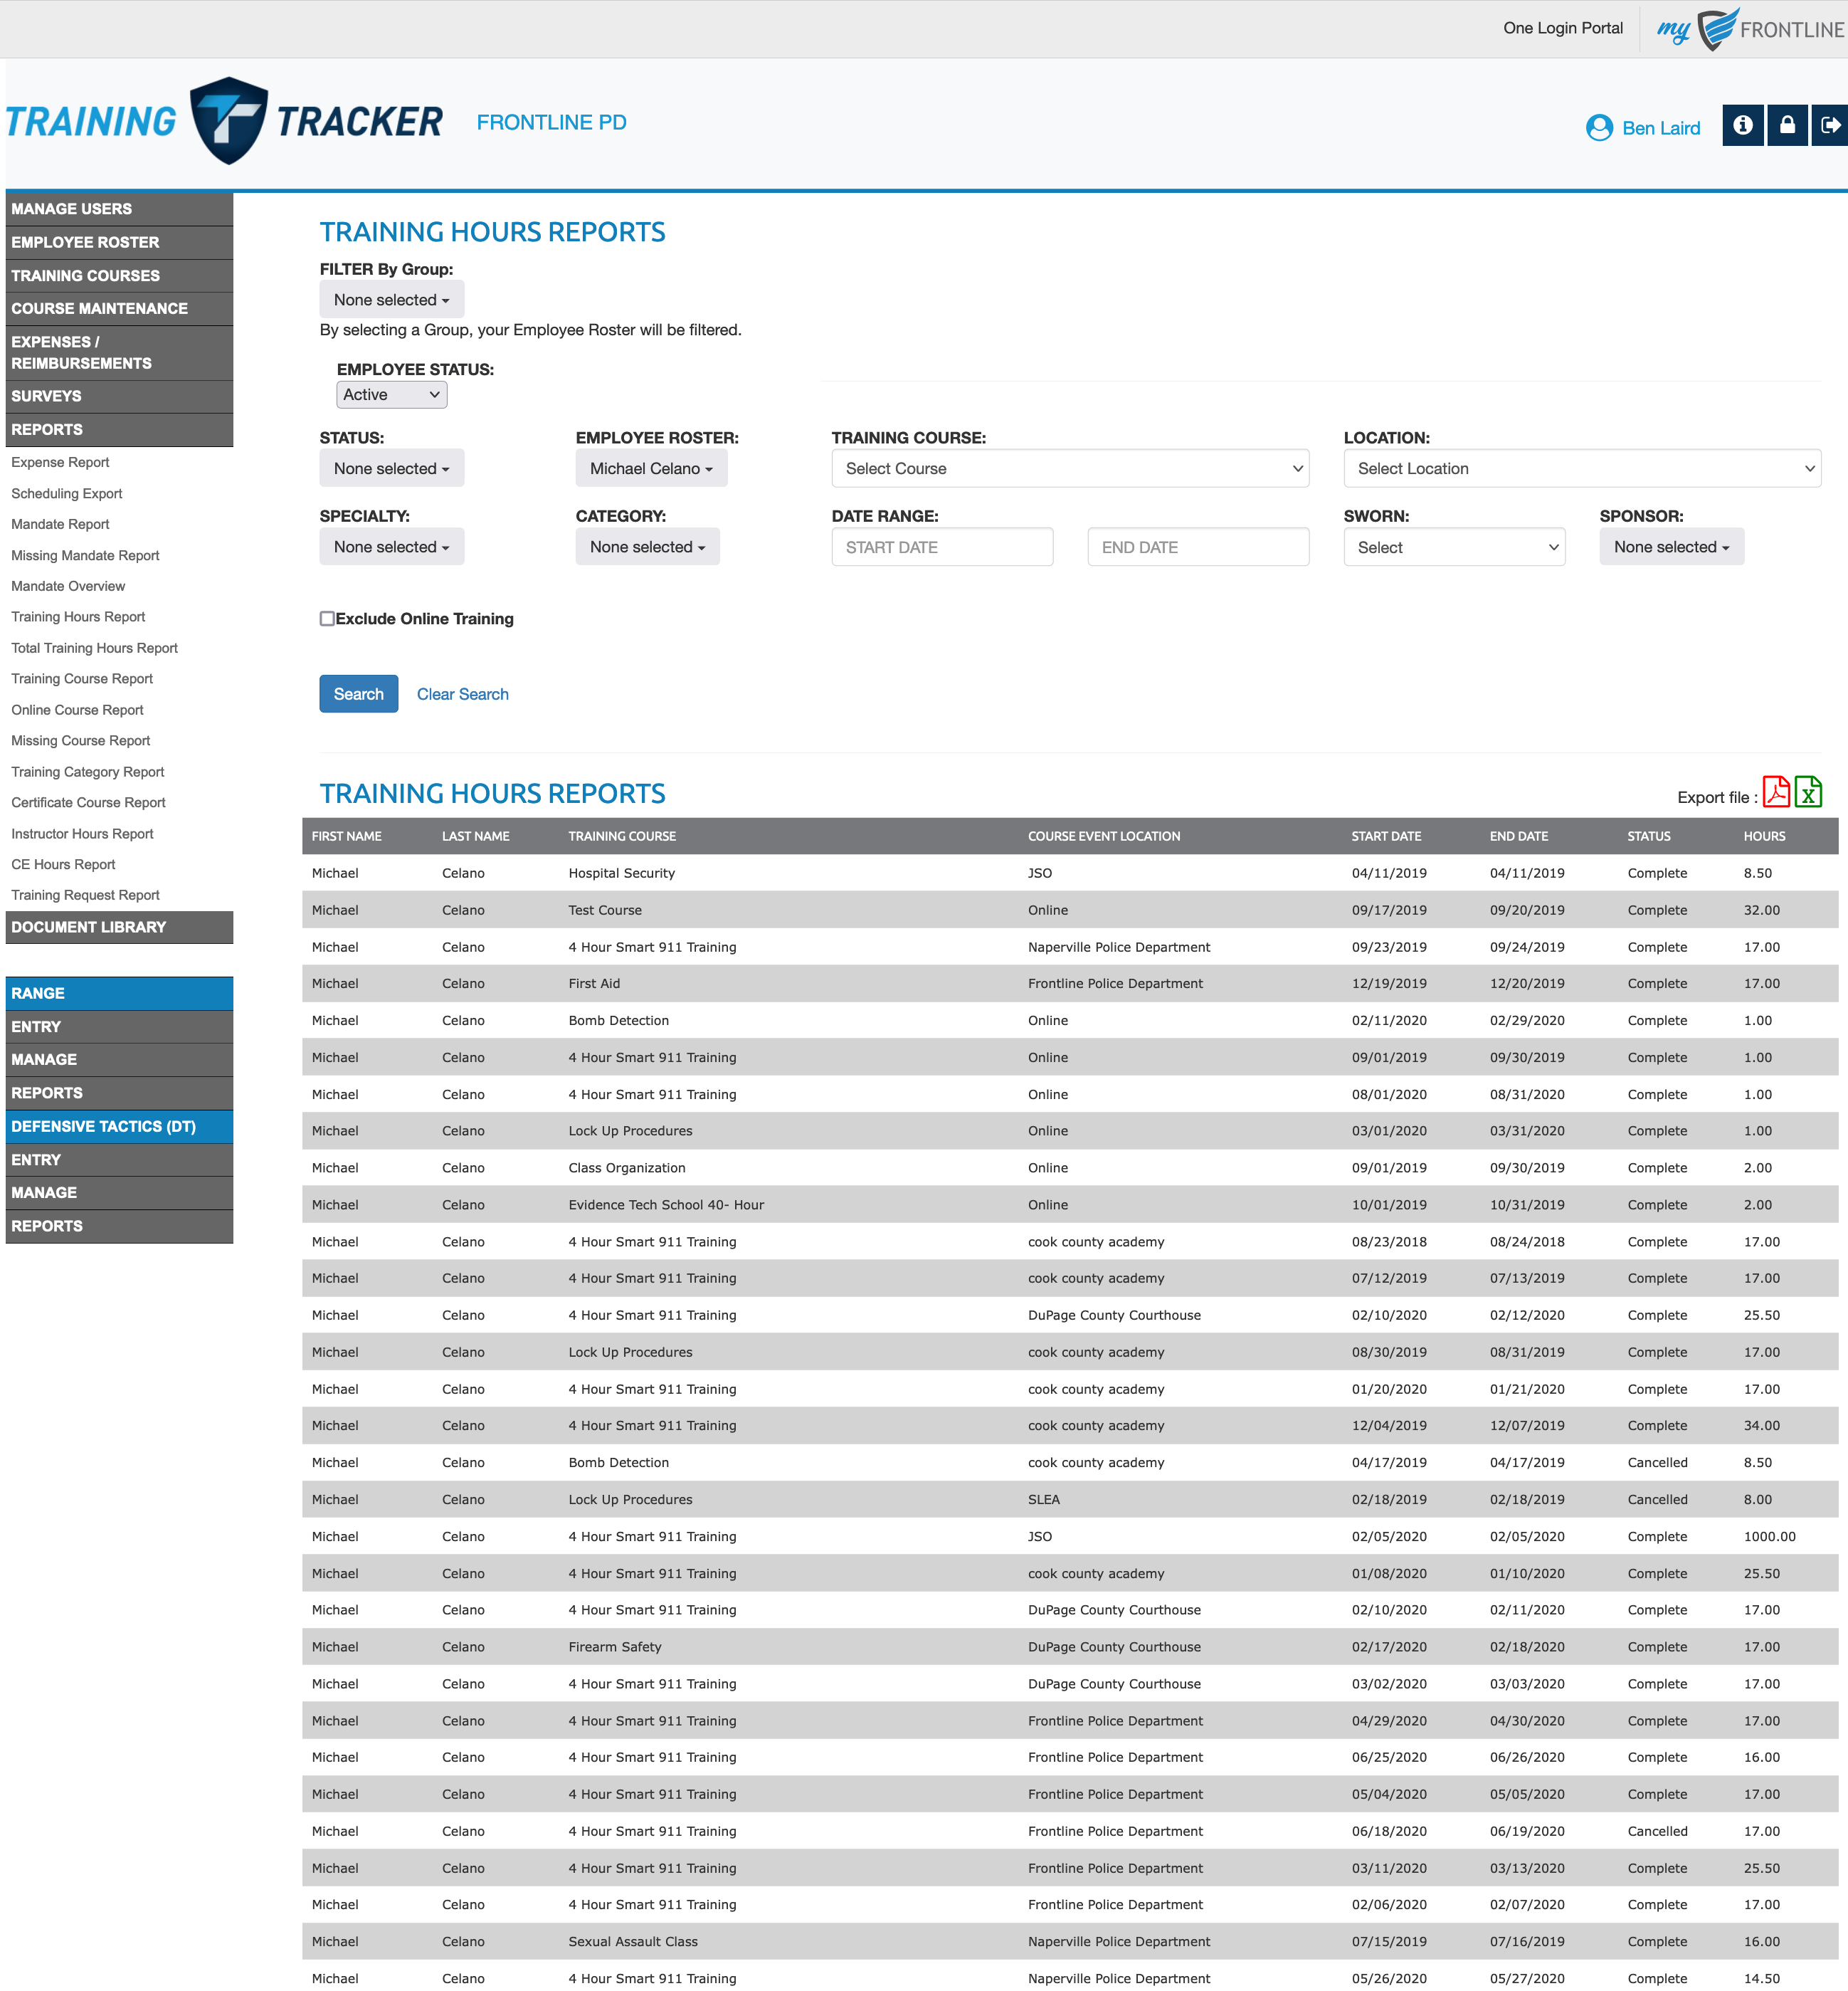The width and height of the screenshot is (1848, 1991).
Task: Open Training Category Report link
Action: (x=88, y=772)
